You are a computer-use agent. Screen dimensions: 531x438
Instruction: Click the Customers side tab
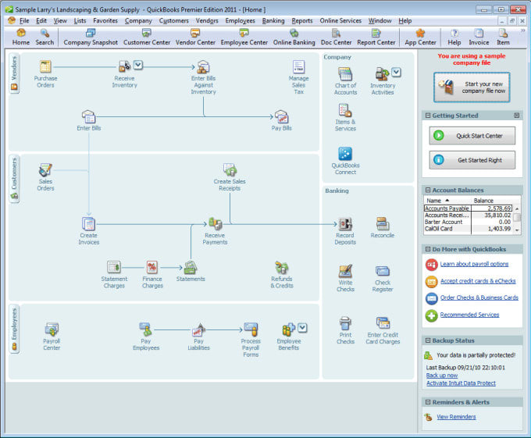pos(14,179)
